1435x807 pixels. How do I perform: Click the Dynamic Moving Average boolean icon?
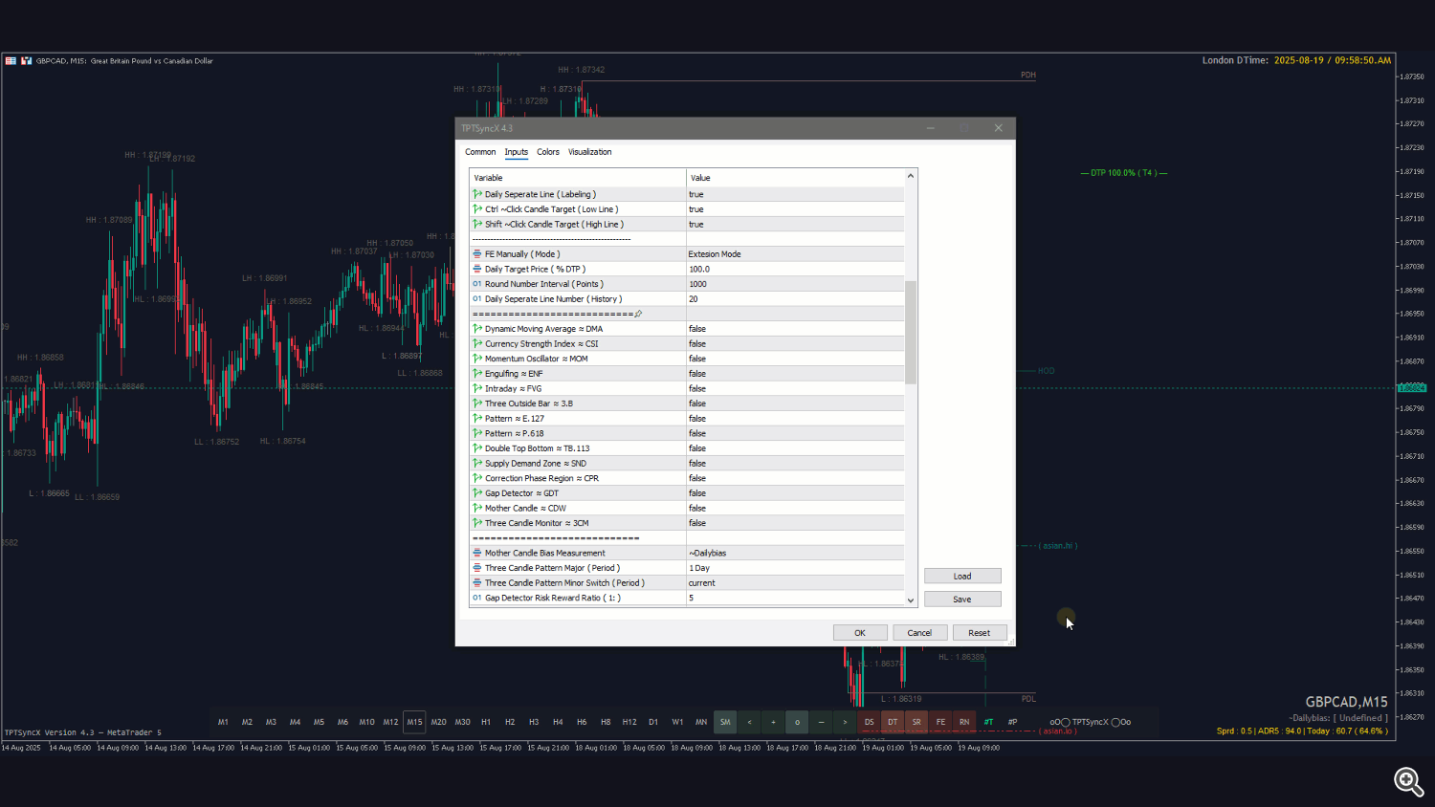point(477,329)
